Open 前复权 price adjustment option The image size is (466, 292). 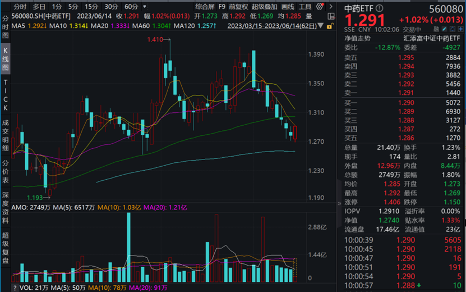[238, 7]
